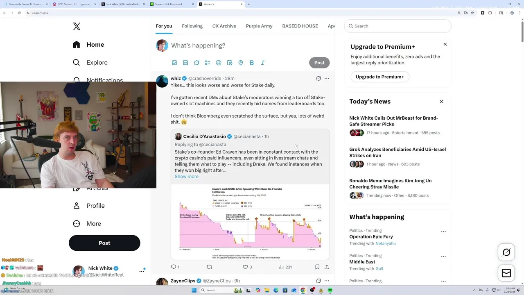The width and height of the screenshot is (524, 295).
Task: Open more options on whiz's post
Action: point(327,78)
